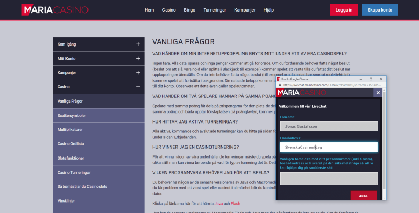Expand the Mitt Konto section
The width and height of the screenshot is (419, 213).
coord(138,59)
